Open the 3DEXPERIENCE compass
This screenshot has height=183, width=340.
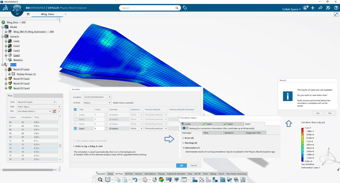(x=17, y=10)
